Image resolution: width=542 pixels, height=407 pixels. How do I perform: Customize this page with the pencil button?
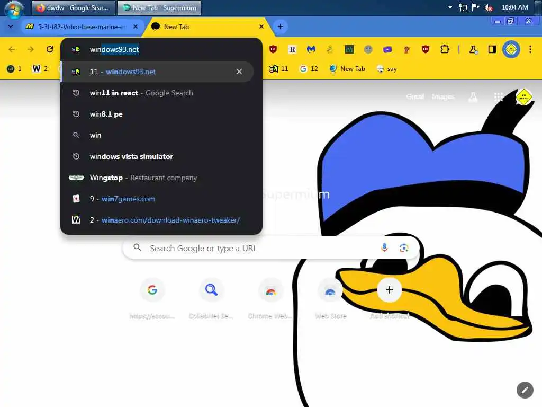(525, 391)
